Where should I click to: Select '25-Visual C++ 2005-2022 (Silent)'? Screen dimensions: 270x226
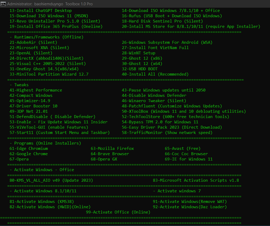click(x=48, y=64)
